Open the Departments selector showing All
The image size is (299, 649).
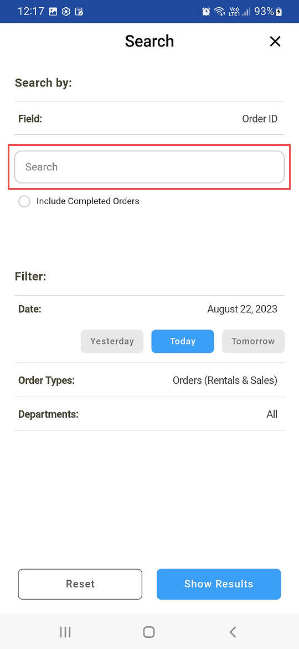click(149, 414)
